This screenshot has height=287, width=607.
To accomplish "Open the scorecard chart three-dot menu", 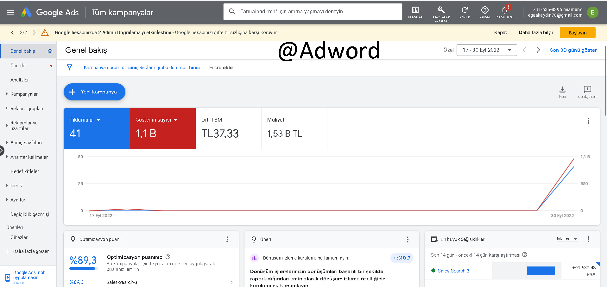I will [588, 121].
